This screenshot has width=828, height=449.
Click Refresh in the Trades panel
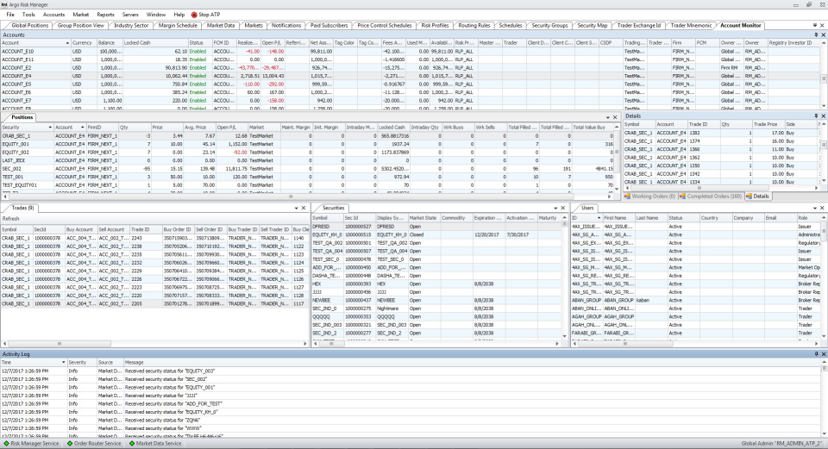pyautogui.click(x=10, y=218)
